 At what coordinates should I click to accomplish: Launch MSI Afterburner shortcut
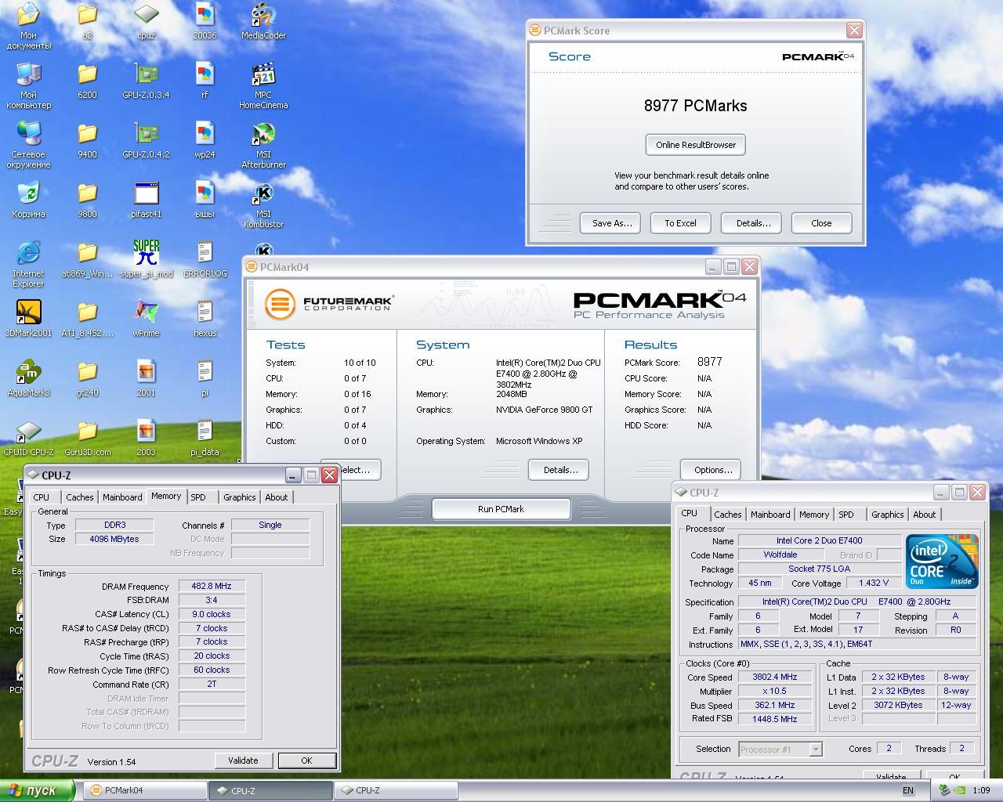click(x=263, y=145)
